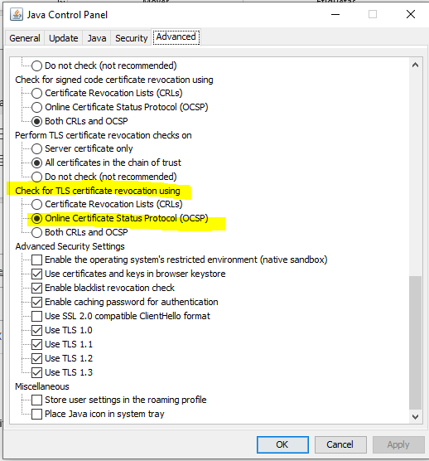Check Use SSL 2.0 compatible ClientHello format
Viewport: 429px width, 461px height.
36,316
